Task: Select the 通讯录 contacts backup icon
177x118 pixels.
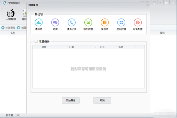Action: [39, 22]
